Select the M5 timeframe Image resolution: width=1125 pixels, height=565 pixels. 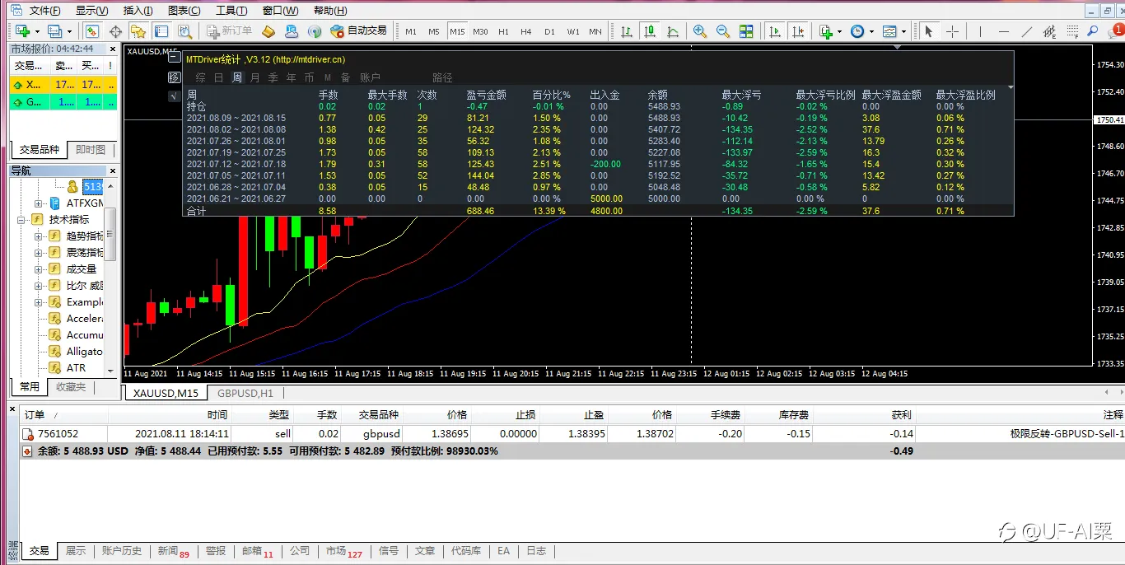434,31
